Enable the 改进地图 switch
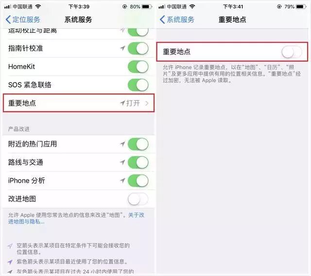Image resolution: width=311 pixels, height=276 pixels. (138, 199)
